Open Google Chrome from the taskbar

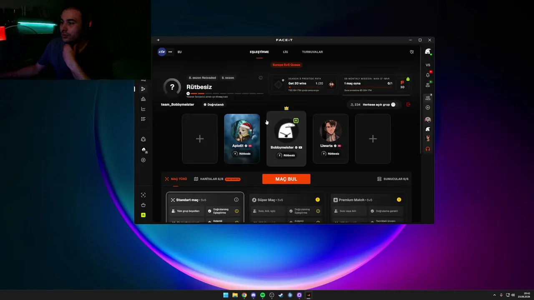[x=244, y=295]
